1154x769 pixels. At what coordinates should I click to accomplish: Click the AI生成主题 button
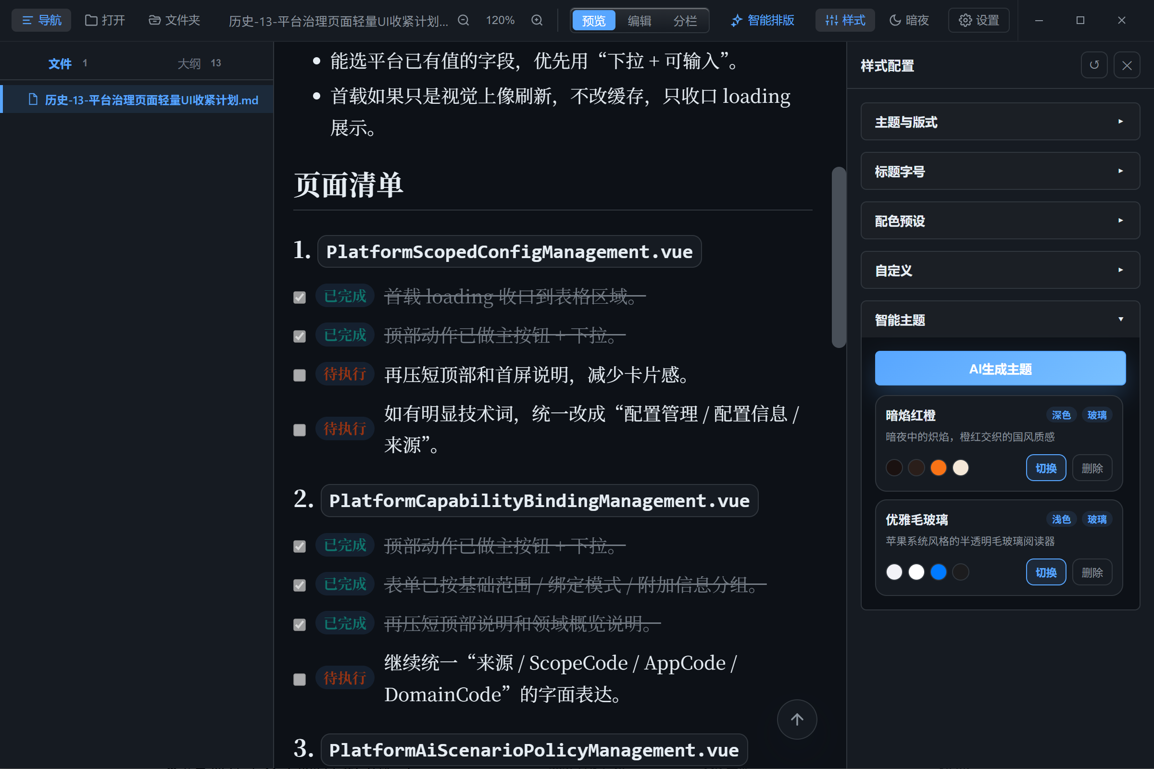1000,368
